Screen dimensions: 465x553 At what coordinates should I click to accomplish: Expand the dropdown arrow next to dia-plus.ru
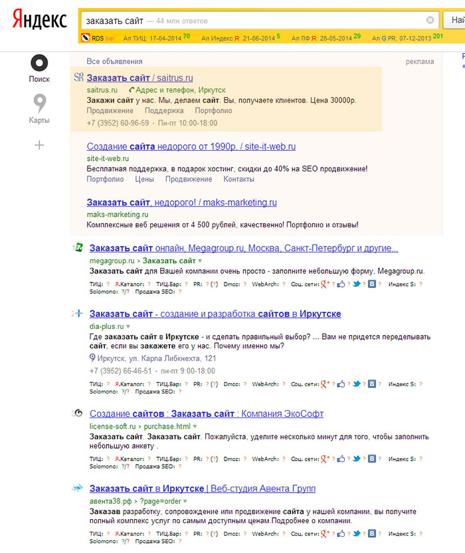tap(128, 326)
